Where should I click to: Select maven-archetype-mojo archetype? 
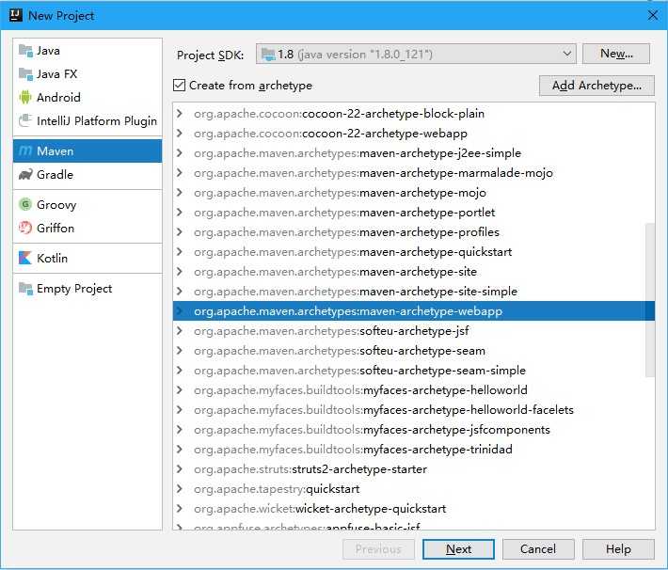coord(414,193)
